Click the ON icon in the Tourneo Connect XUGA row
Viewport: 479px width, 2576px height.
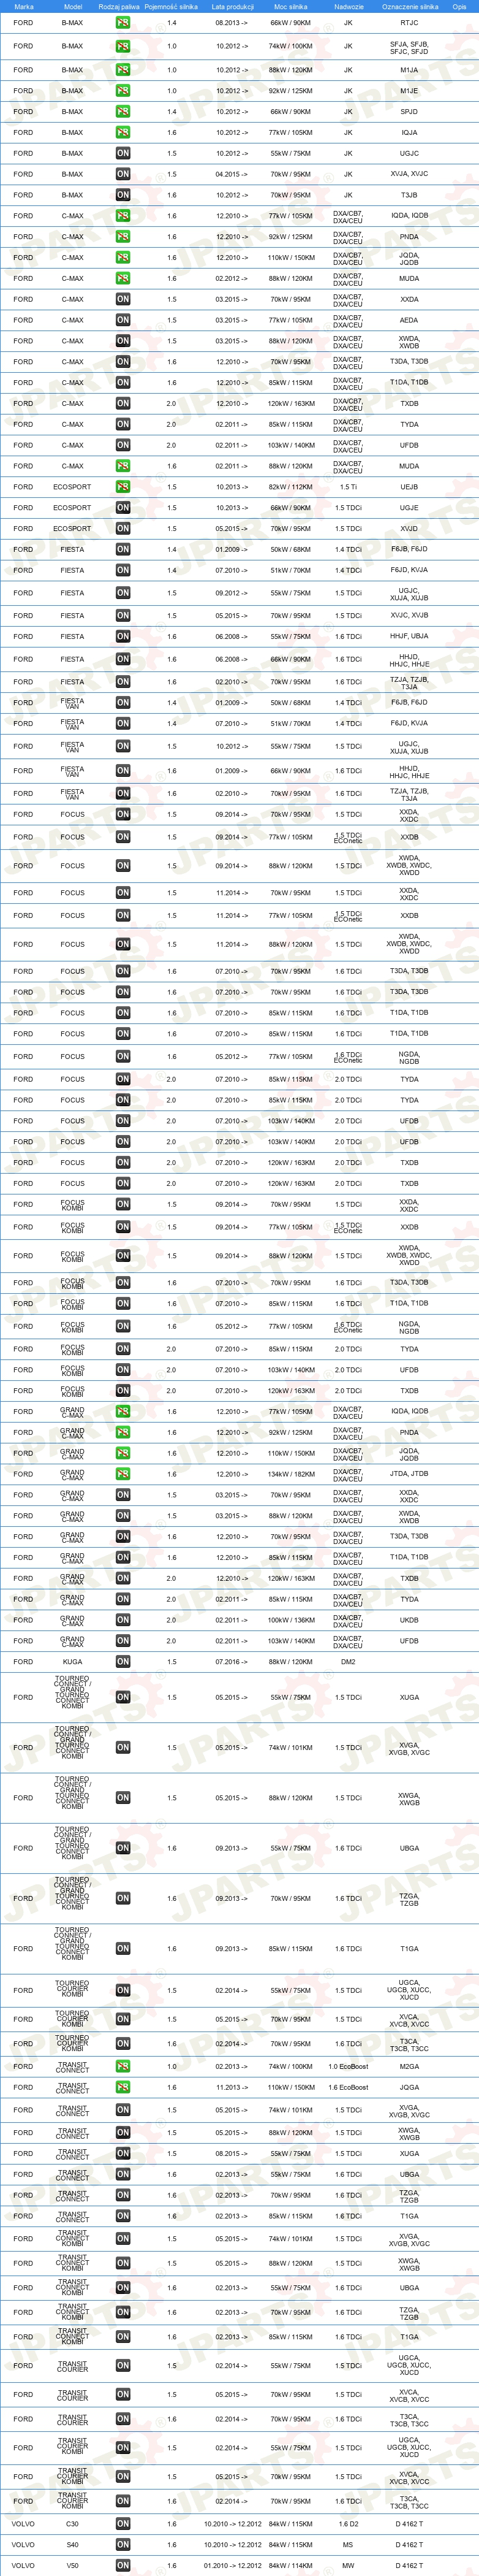tap(123, 1697)
